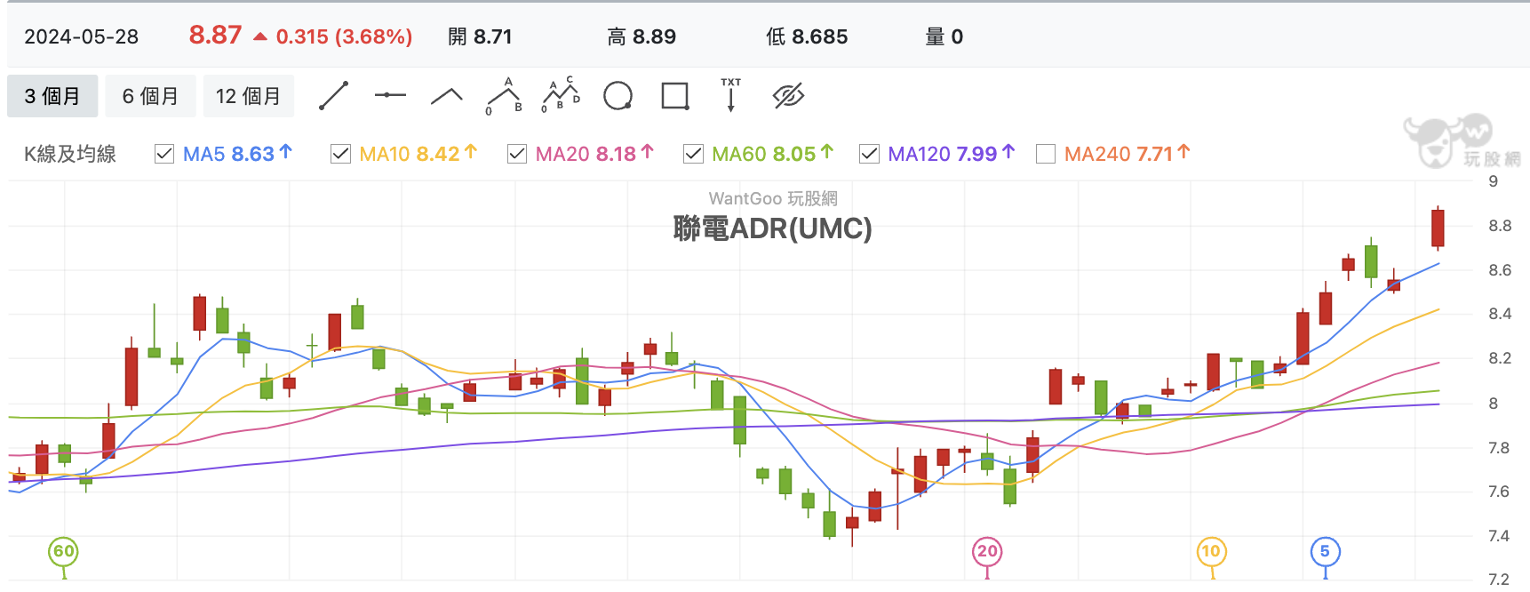Viewport: 1530px width, 592px height.
Task: Click the open price 開 8.71
Action: (x=480, y=36)
